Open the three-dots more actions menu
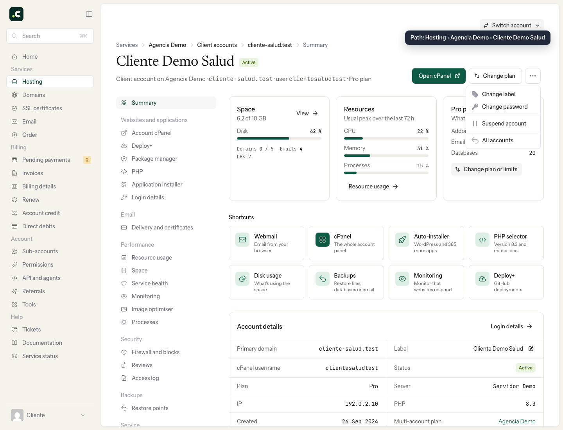The height and width of the screenshot is (430, 563). (x=533, y=76)
